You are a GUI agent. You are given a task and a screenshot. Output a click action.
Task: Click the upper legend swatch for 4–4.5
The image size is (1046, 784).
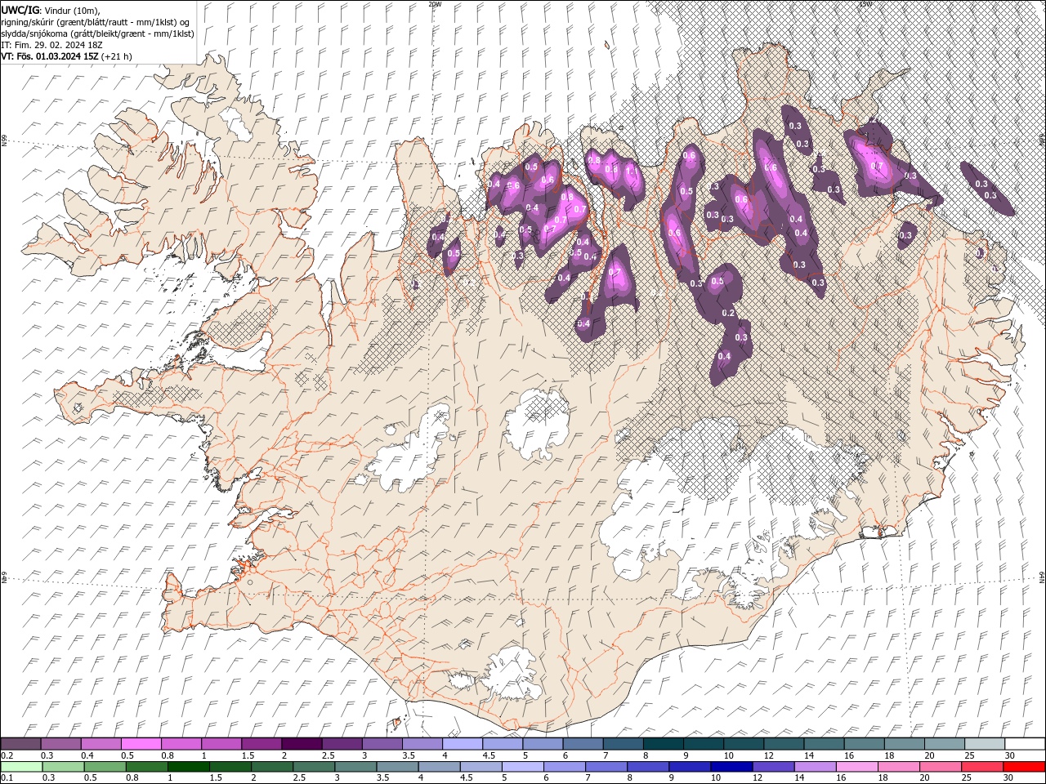[x=463, y=744]
